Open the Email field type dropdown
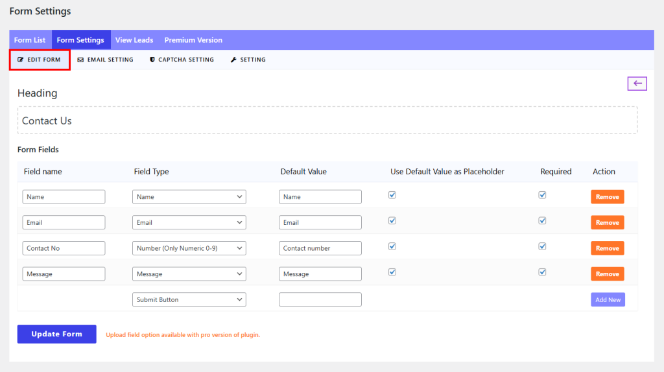Image resolution: width=664 pixels, height=372 pixels. tap(189, 222)
